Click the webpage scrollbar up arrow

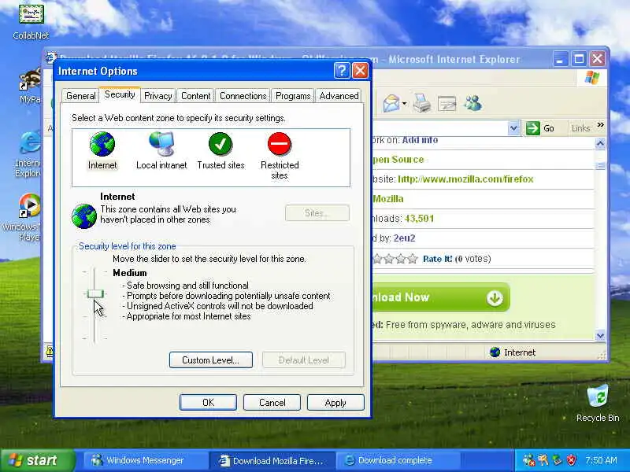(600, 143)
